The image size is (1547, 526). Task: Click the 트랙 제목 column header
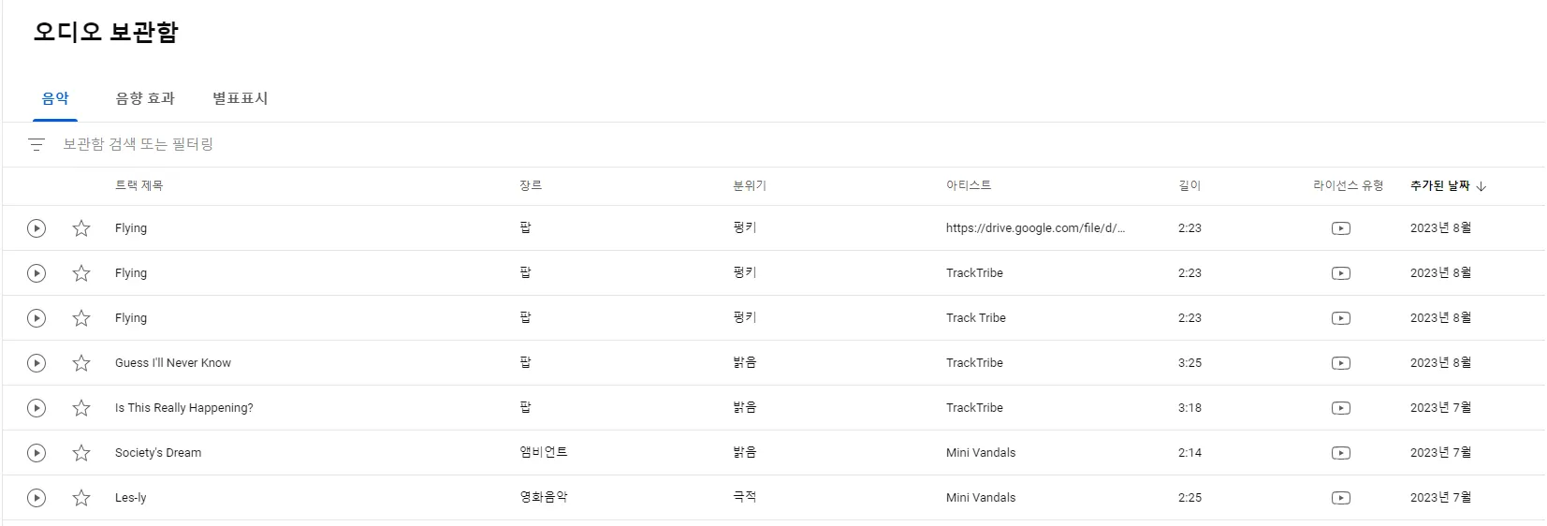pyautogui.click(x=139, y=186)
